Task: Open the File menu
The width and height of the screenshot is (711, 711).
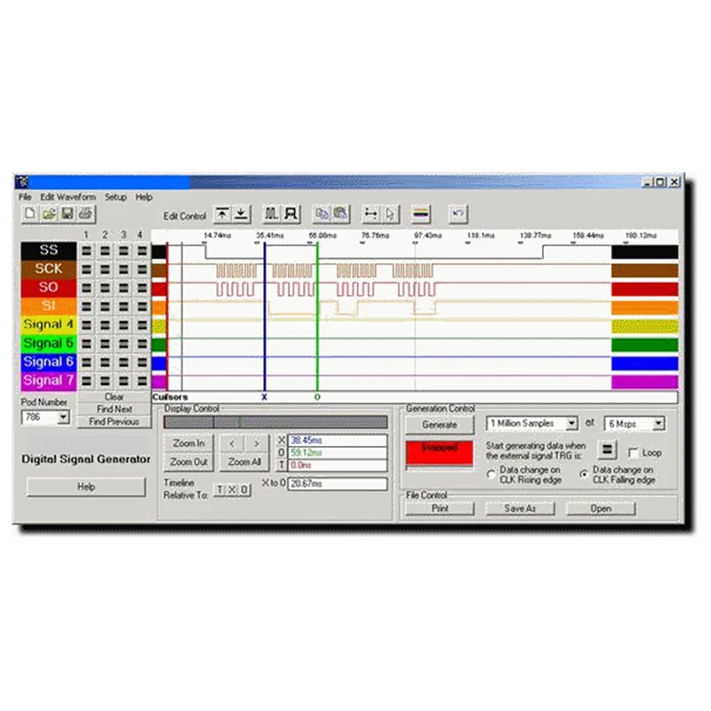Action: (x=25, y=197)
